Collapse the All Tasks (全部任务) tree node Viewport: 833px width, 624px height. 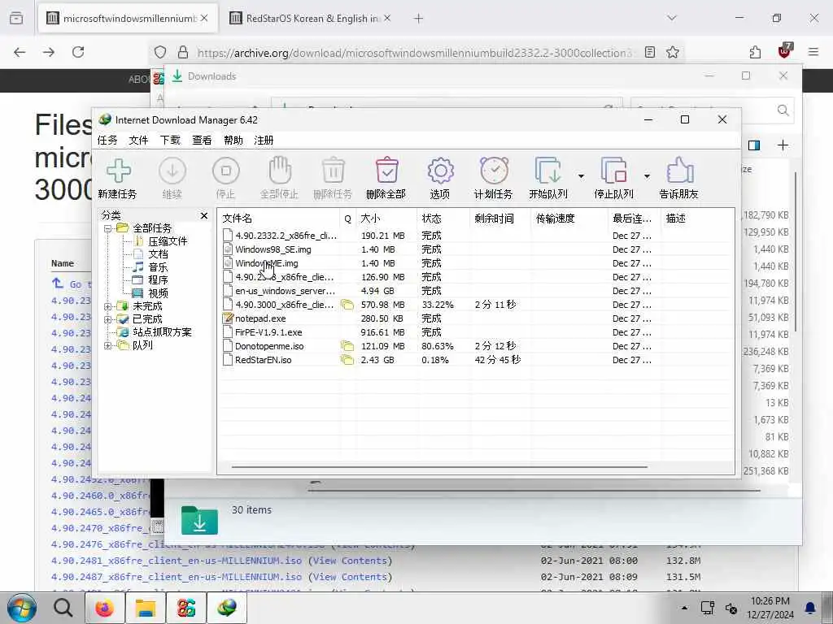[x=108, y=228]
